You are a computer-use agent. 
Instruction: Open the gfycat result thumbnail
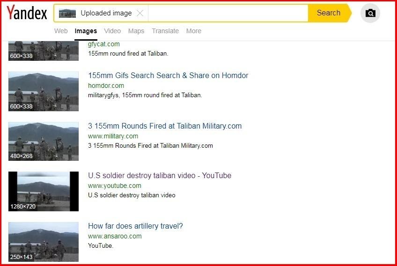coord(44,51)
